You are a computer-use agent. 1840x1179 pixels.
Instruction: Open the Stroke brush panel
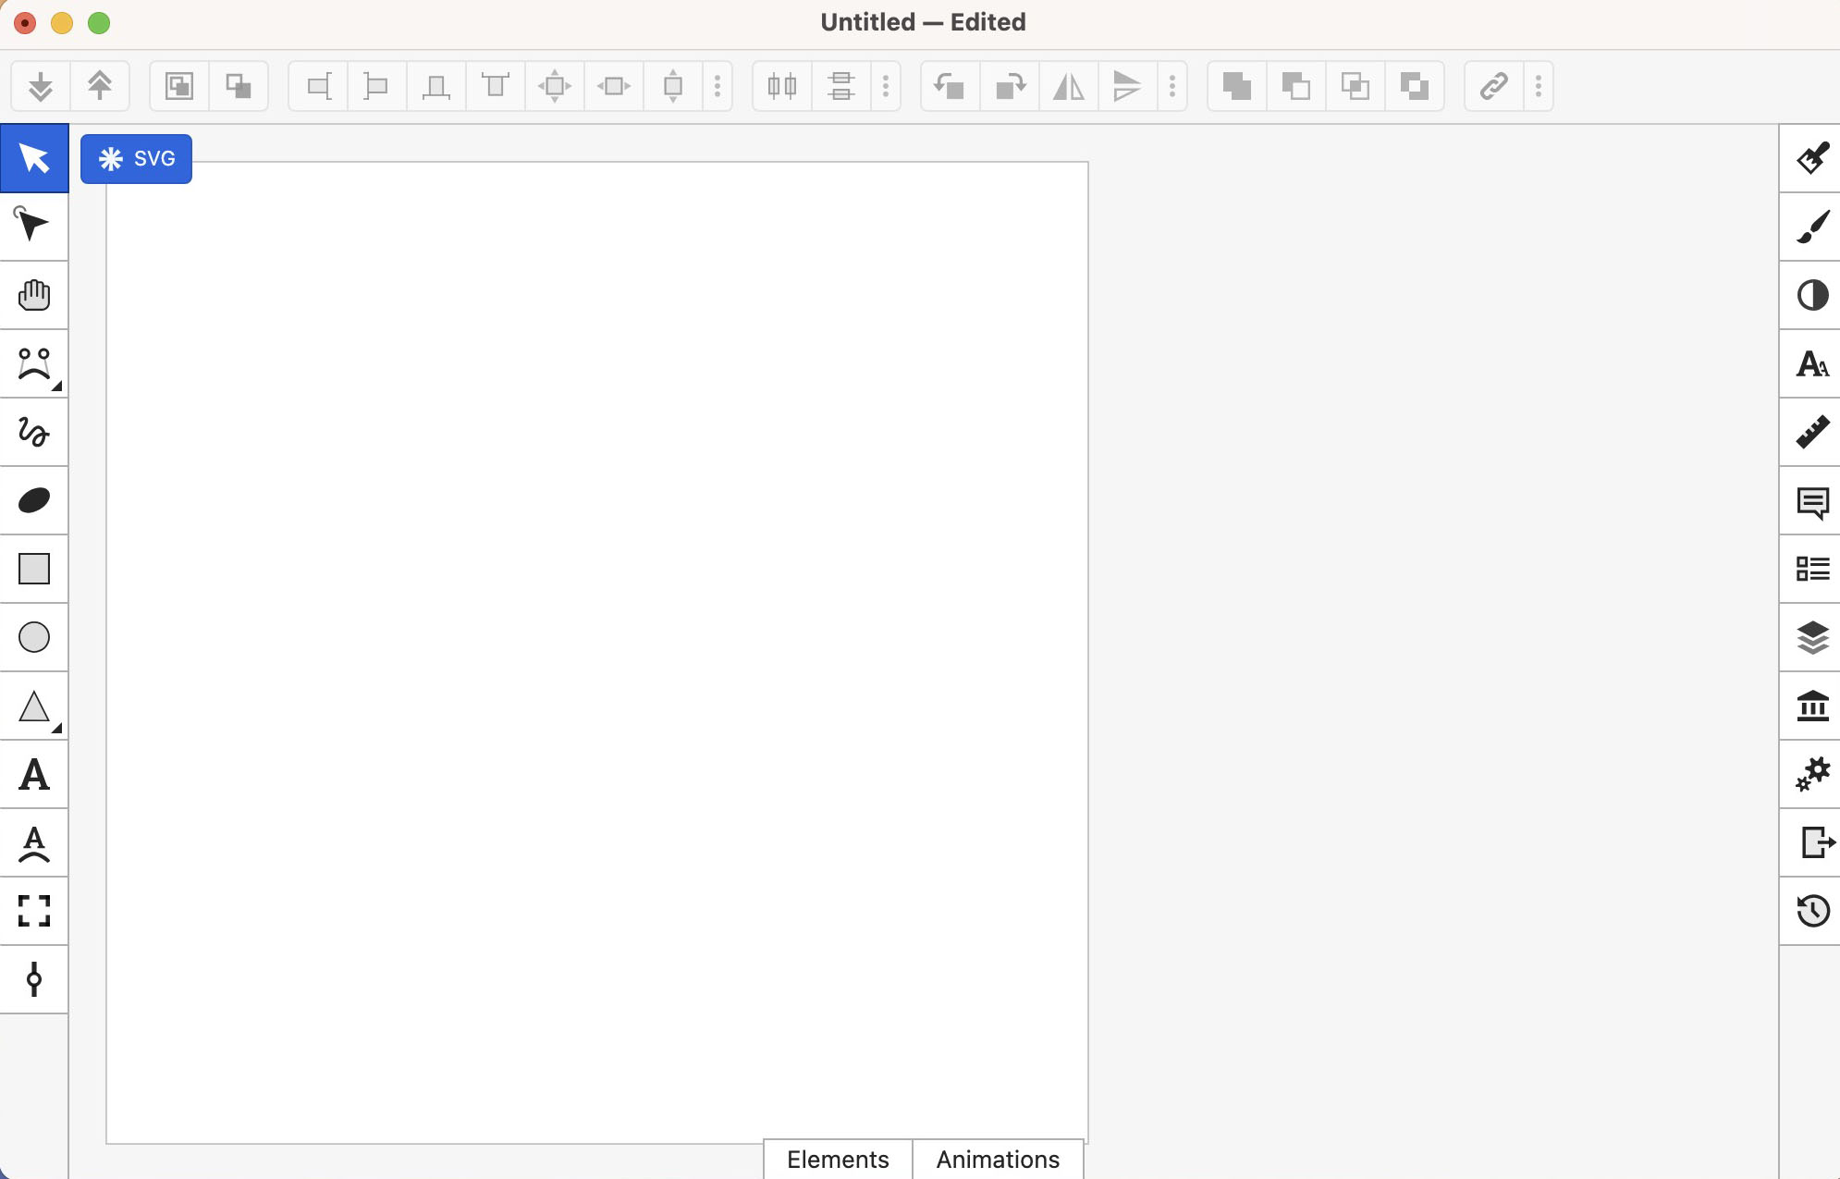pyautogui.click(x=1811, y=227)
